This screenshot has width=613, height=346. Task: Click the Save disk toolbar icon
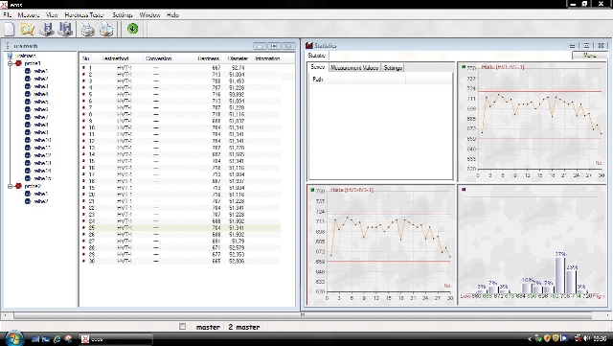tap(47, 30)
